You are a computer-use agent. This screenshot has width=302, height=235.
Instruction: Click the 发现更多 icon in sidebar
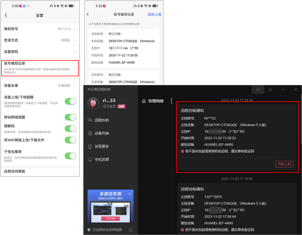tap(90, 146)
